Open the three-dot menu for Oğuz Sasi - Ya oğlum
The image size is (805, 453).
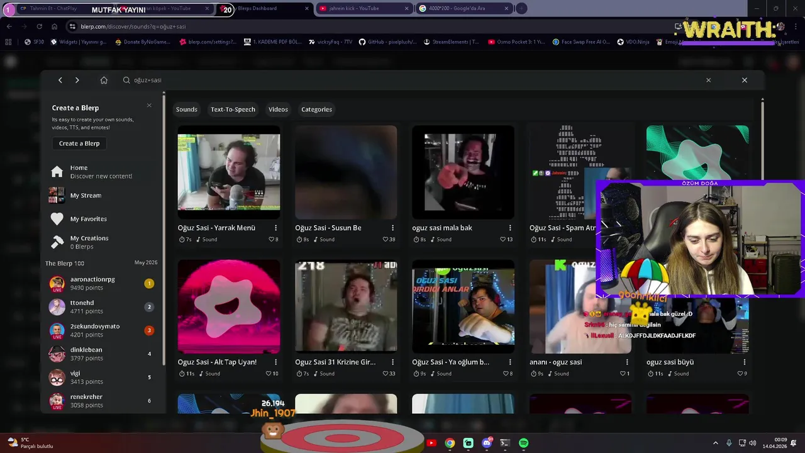(510, 362)
